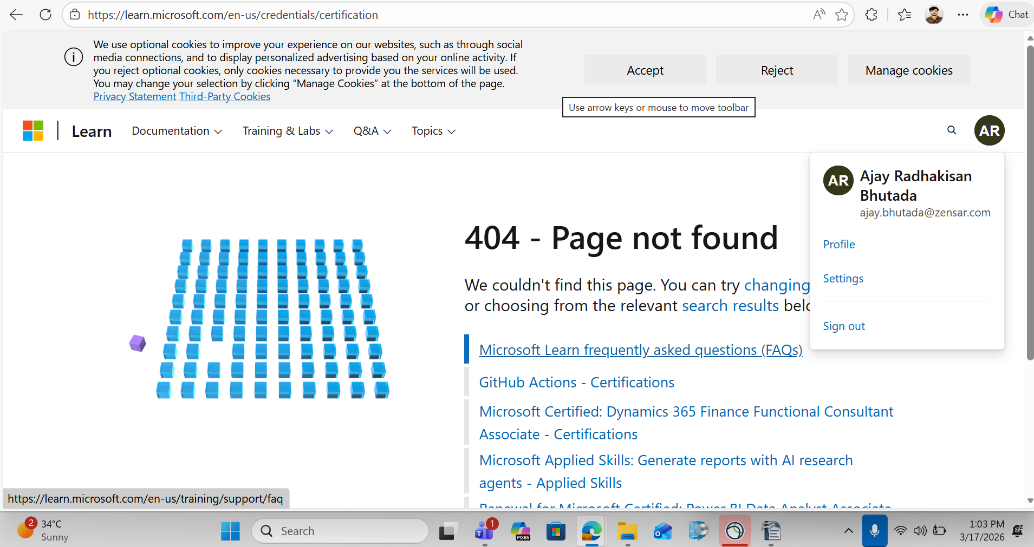
Task: Open volume control in tray
Action: [920, 531]
